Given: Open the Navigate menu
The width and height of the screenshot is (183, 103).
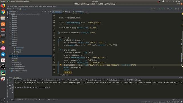Looking at the screenshot, I should [21, 6].
